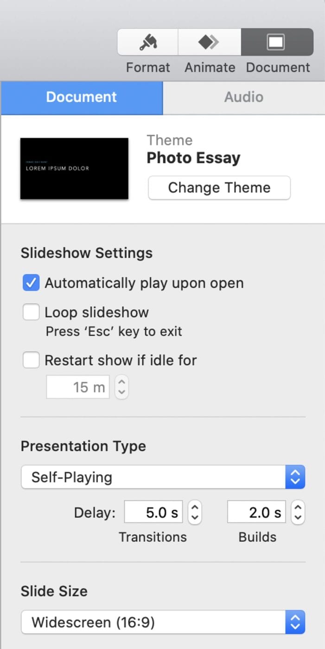Screen dimensions: 325x649
Task: Click the Builds delay 2.0 s field
Action: [x=257, y=512]
